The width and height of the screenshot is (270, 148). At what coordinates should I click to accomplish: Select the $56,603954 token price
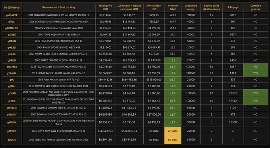click(x=105, y=131)
